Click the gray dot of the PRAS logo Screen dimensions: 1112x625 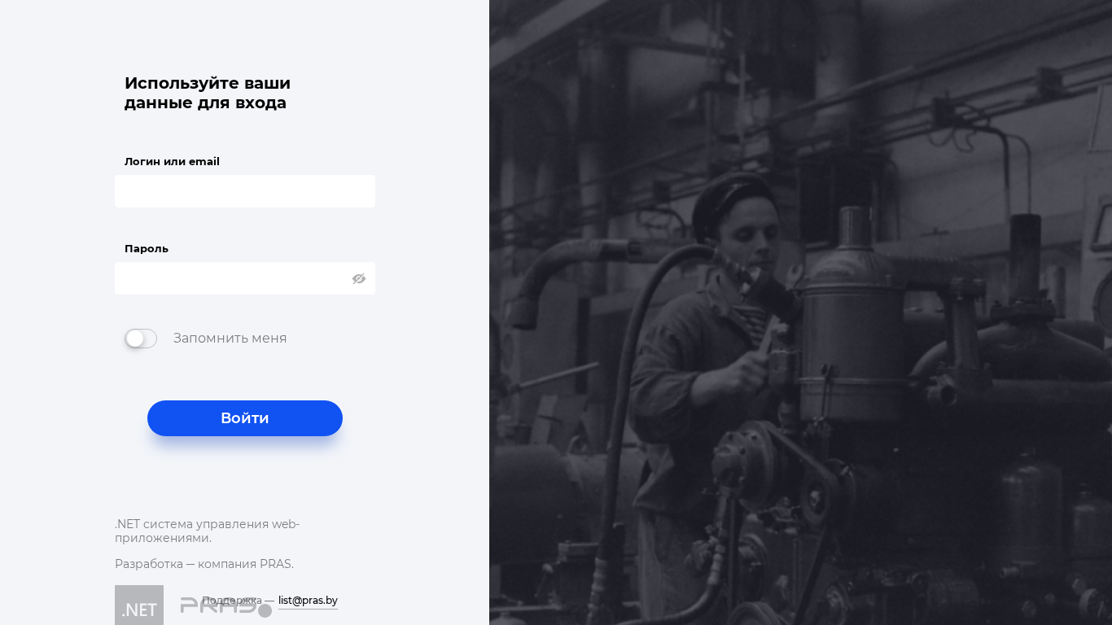[x=265, y=610]
